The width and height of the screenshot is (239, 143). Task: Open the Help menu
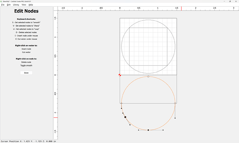[x=31, y=5]
